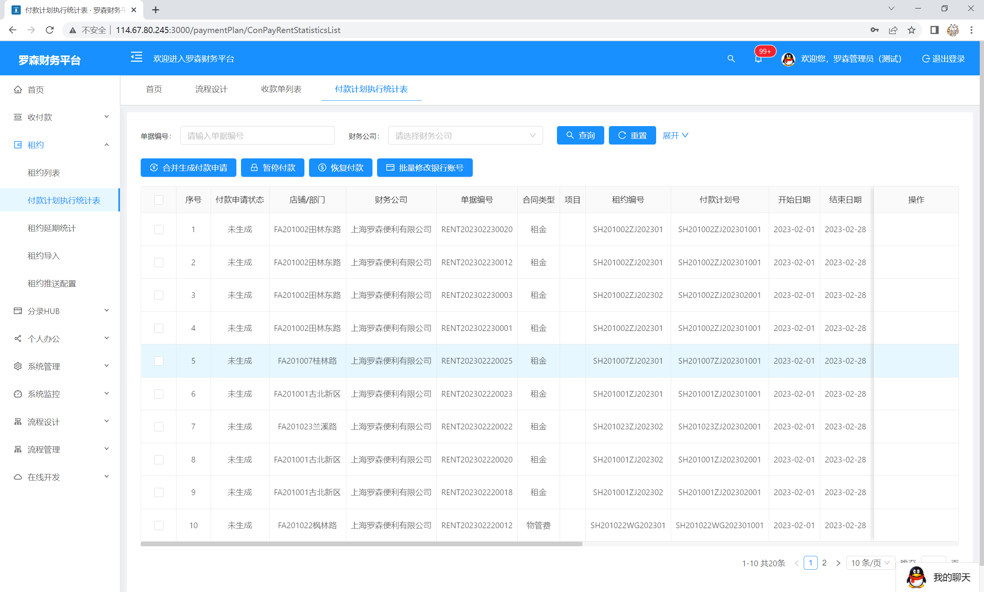Image resolution: width=984 pixels, height=592 pixels.
Task: Click the 查询 search button
Action: click(x=580, y=136)
